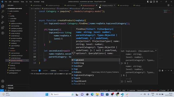The width and height of the screenshot is (174, 97).
Task: Open the Manage gear icon
Action: (3, 86)
